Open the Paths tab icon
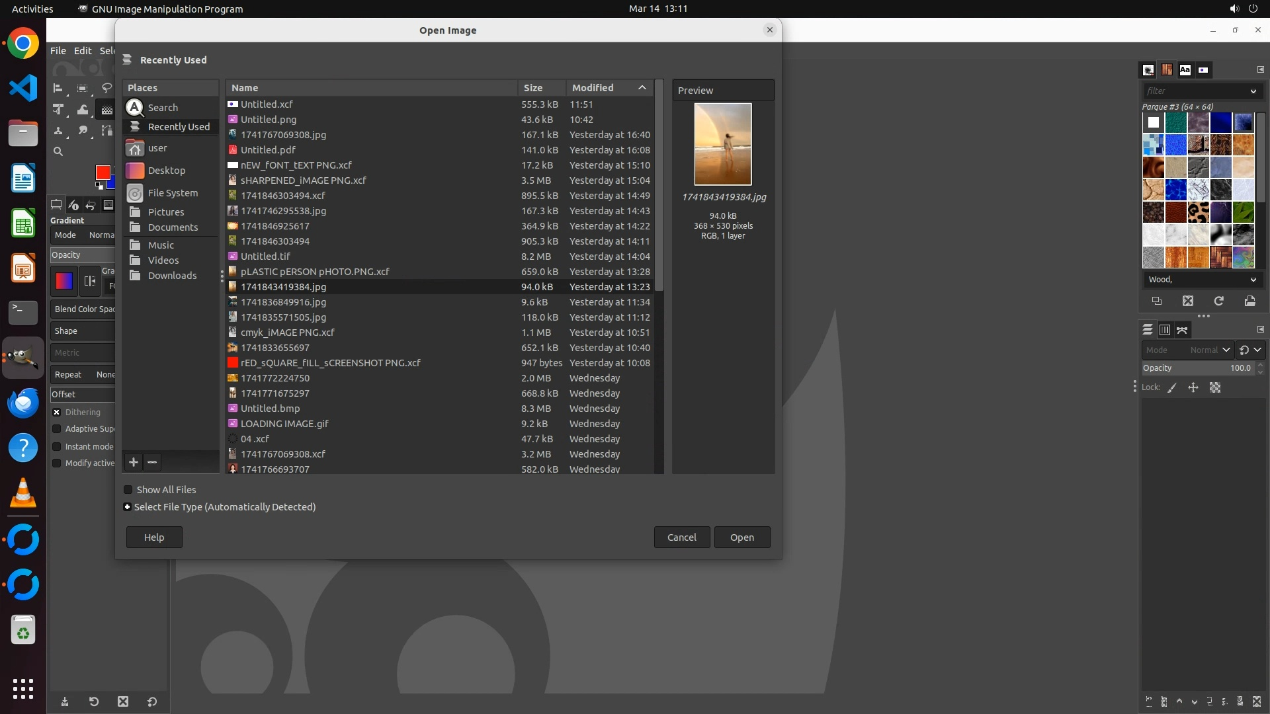This screenshot has width=1270, height=714. point(1182,329)
